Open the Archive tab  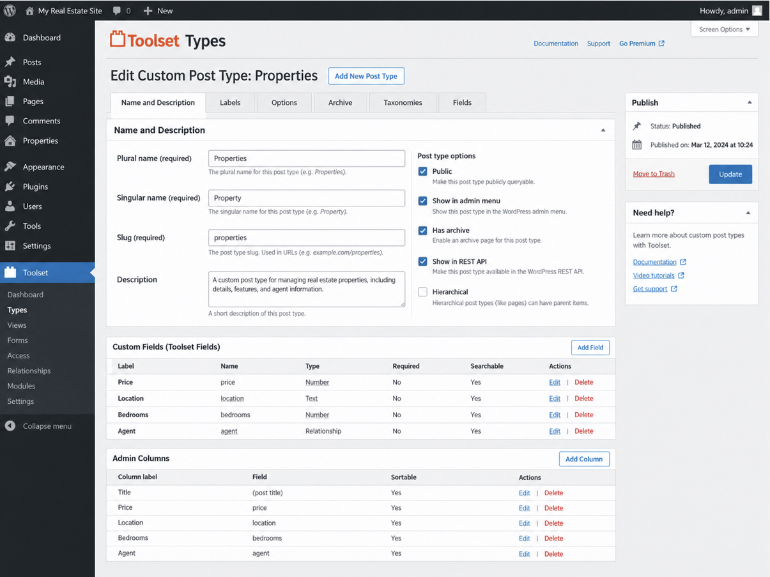[x=341, y=102]
